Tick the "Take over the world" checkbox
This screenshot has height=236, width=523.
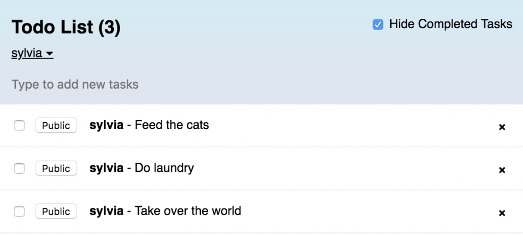pos(19,211)
